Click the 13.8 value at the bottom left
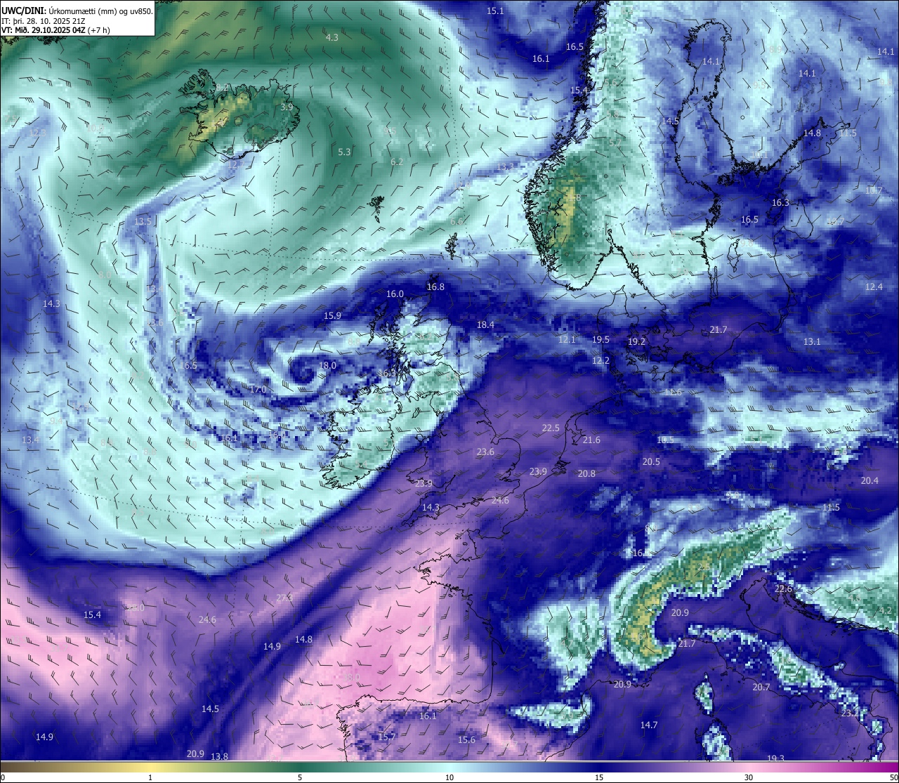Image resolution: width=899 pixels, height=783 pixels. pos(220,757)
